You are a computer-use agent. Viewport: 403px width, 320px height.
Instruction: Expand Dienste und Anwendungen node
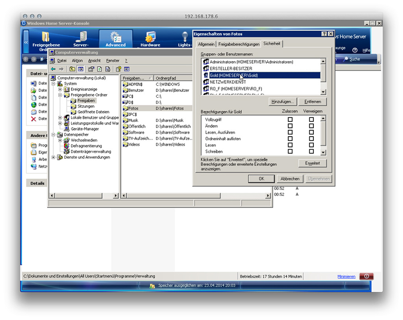click(54, 157)
